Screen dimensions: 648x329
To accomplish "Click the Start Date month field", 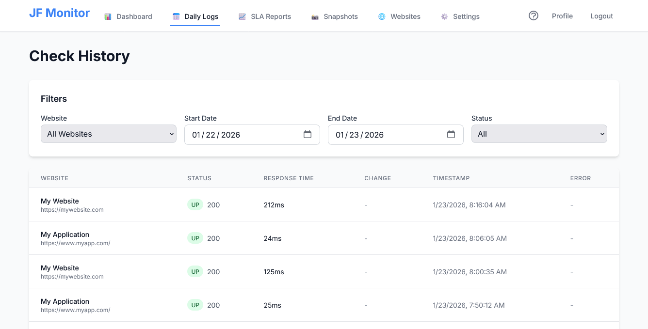I will (x=196, y=135).
